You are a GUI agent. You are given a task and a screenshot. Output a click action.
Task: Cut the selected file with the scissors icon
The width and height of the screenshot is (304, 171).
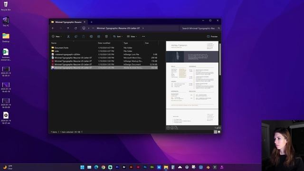(68, 37)
